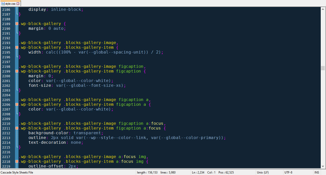Click line number 2197 in the margin

click(6, 62)
